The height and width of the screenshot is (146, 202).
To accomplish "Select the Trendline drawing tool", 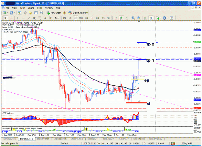I will click(x=29, y=18).
